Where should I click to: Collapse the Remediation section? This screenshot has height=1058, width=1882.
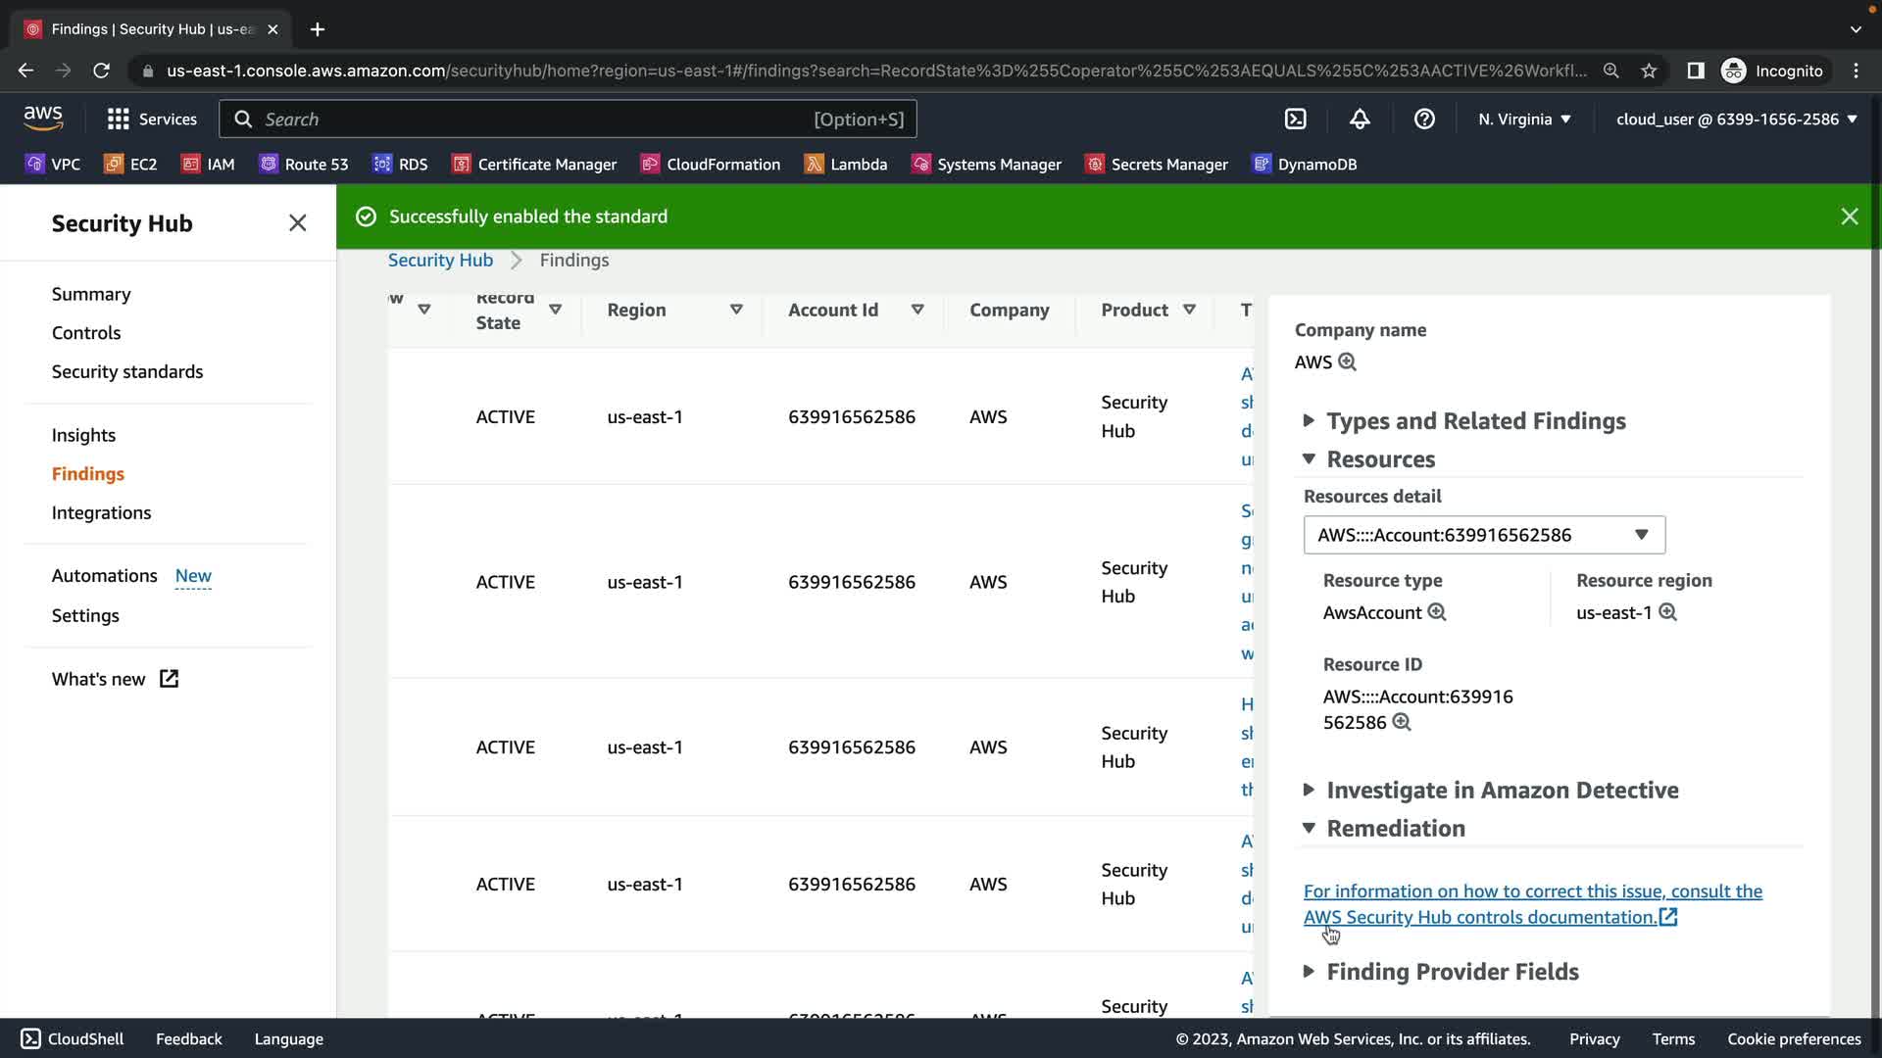coord(1395,829)
